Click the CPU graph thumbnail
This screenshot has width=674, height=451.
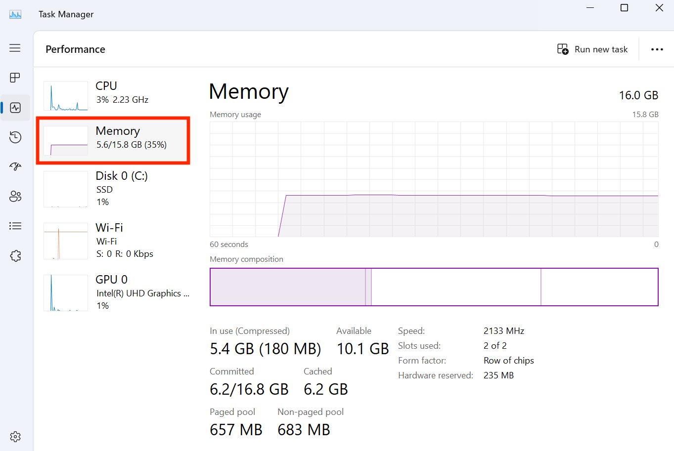65,95
